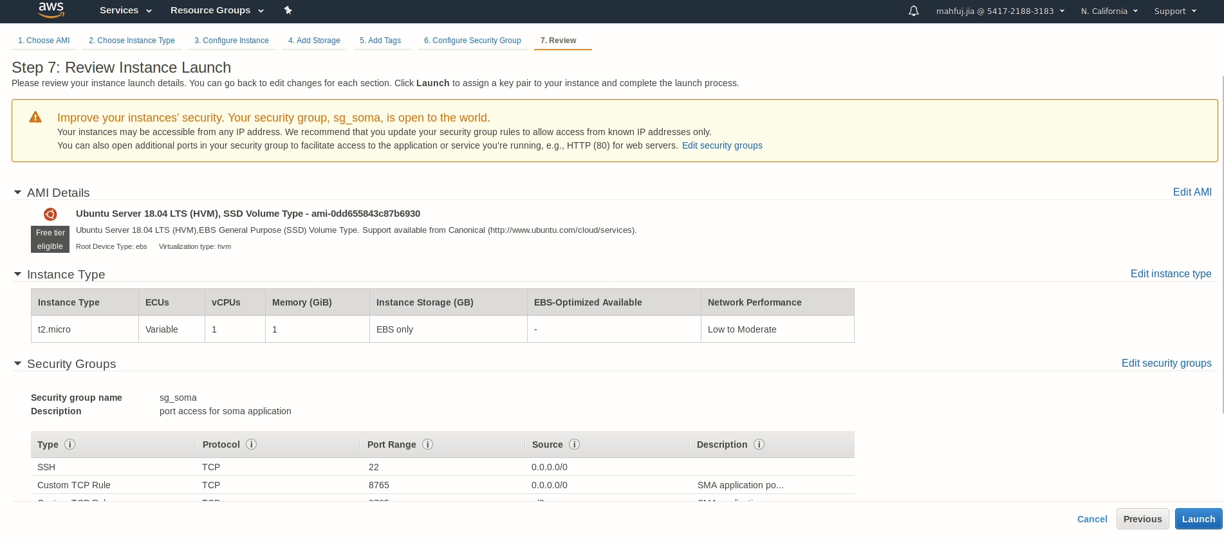1224x541 pixels.
Task: Click the EBS-Optimized Available column header
Action: (614, 302)
